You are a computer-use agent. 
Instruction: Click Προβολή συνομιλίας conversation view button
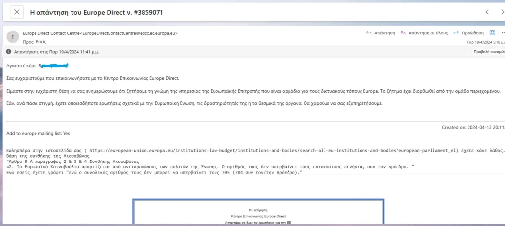[488, 52]
